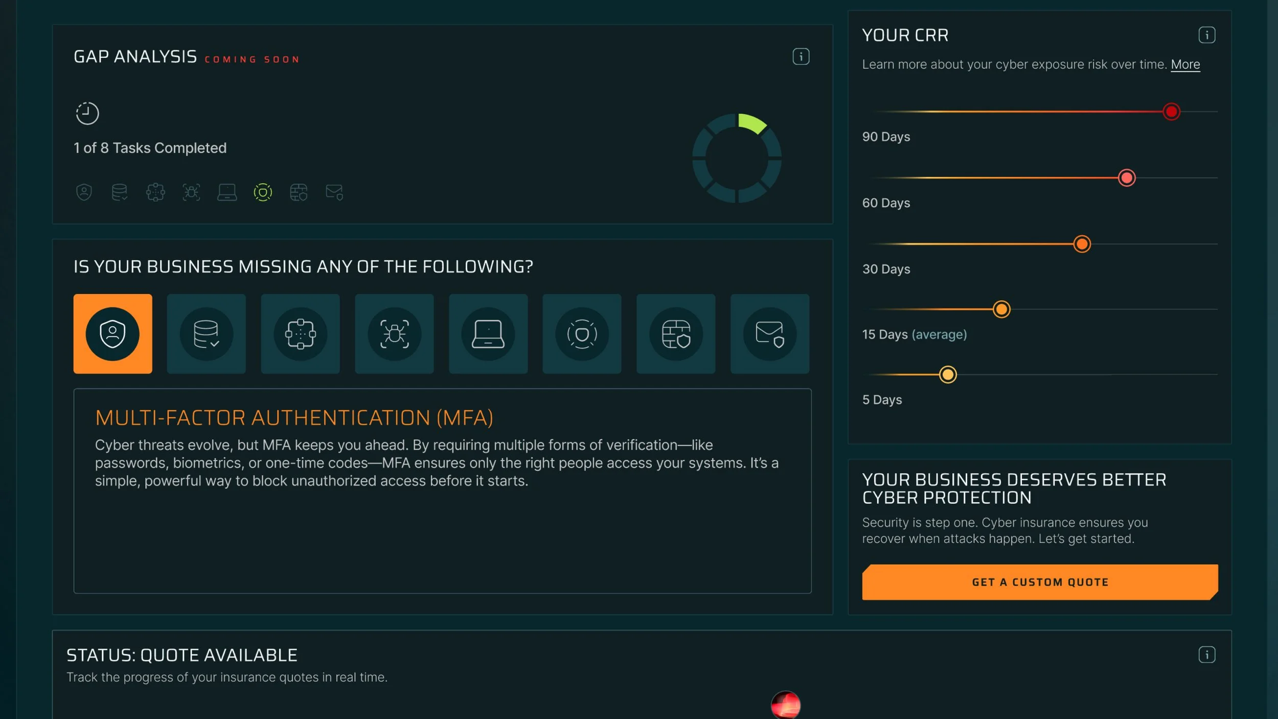Click the 90 Days slider handle

[x=1171, y=111]
